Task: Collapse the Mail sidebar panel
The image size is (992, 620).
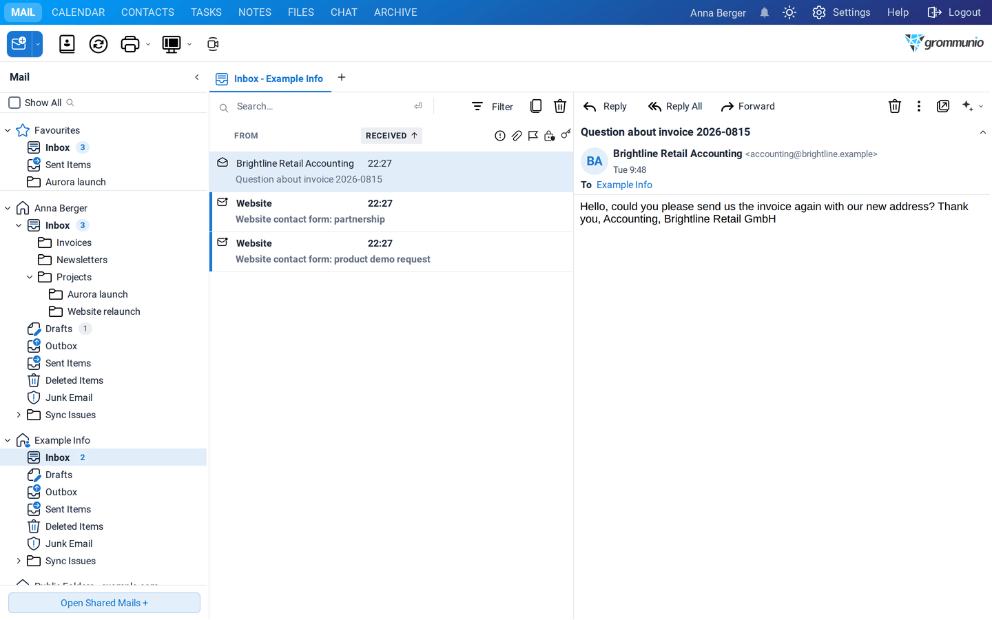Action: 197,77
